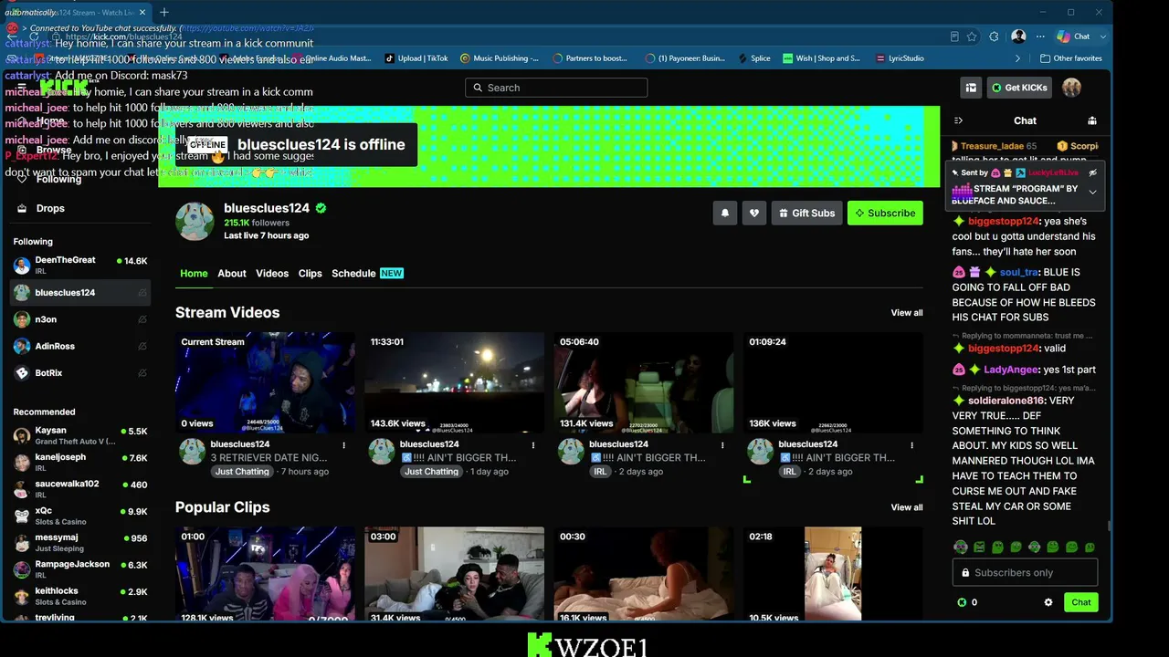Pick the angry square emote in chat emote row
1169x657 pixels.
point(979,547)
